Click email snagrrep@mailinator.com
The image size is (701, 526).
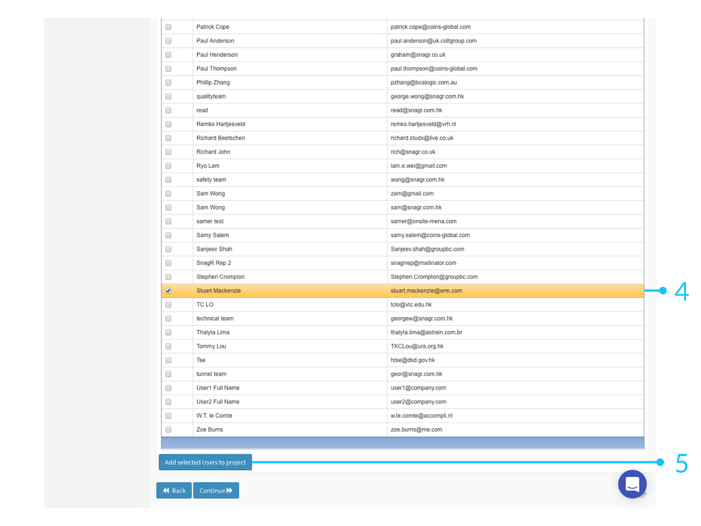pyautogui.click(x=423, y=263)
